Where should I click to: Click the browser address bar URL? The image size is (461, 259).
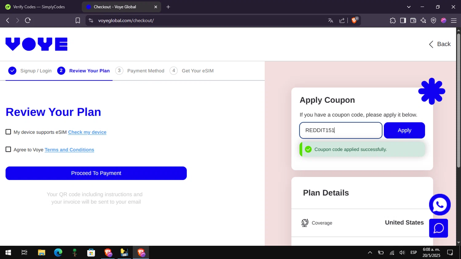click(126, 21)
